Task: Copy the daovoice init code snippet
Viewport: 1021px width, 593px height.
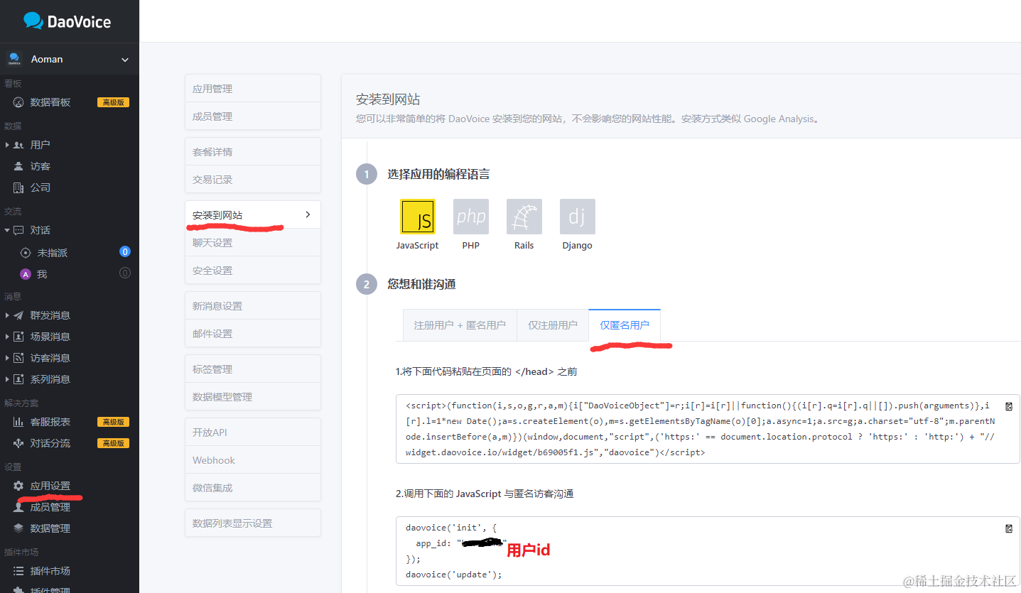Action: [1009, 528]
